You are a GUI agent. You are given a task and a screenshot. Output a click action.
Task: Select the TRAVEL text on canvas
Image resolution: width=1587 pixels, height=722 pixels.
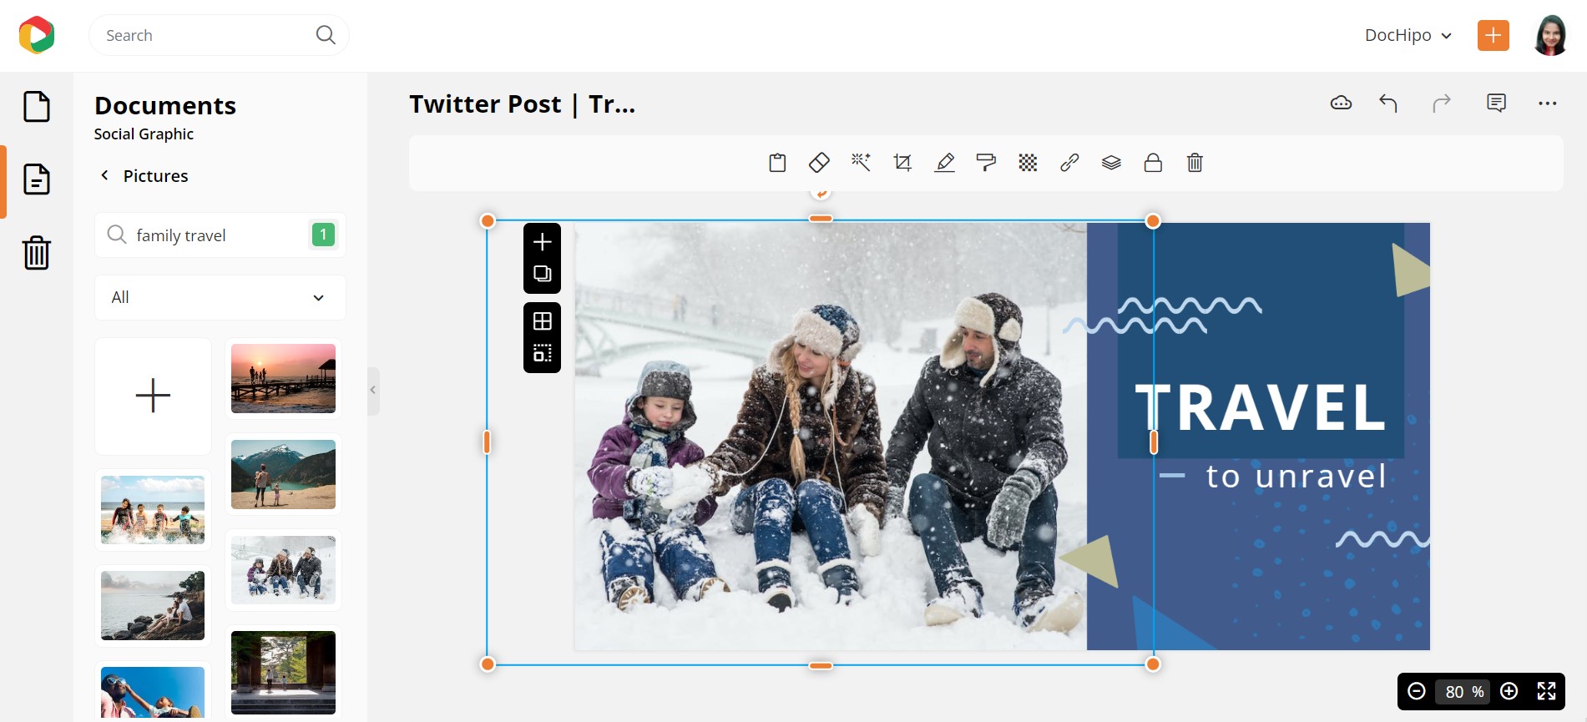[1260, 407]
